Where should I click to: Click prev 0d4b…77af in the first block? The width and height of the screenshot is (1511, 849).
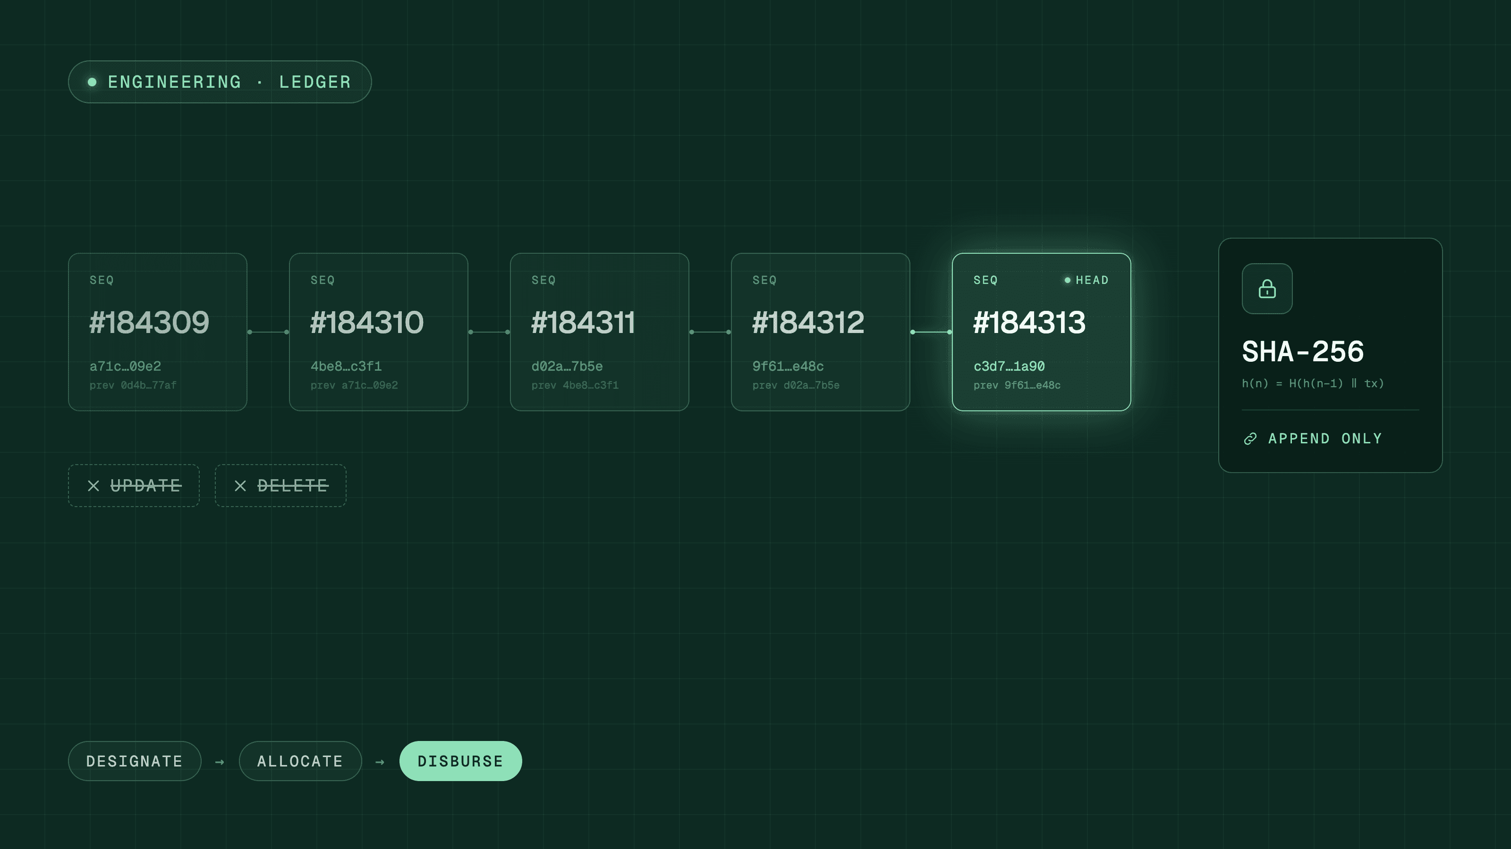pyautogui.click(x=133, y=385)
